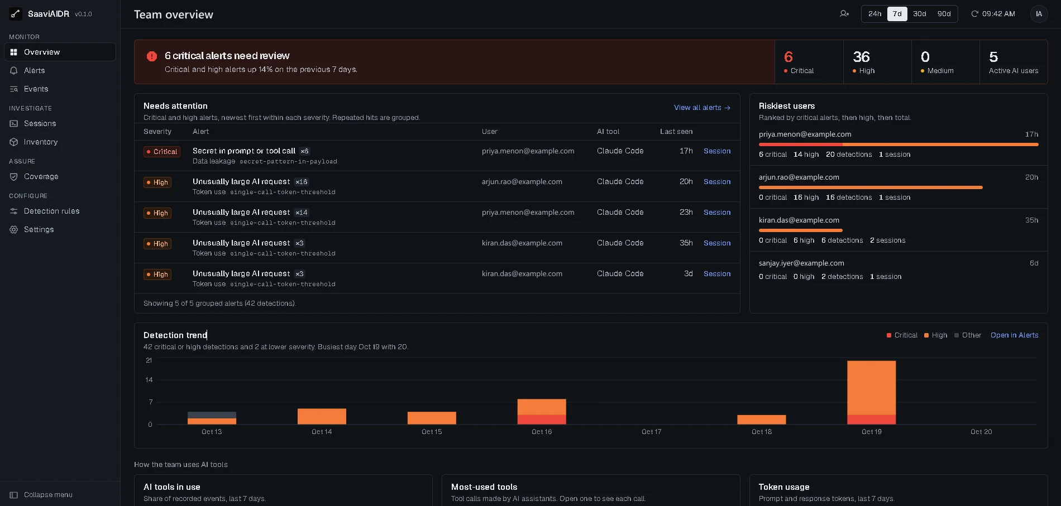Select the 30d time range
Screen dimensions: 1061x506
(920, 14)
